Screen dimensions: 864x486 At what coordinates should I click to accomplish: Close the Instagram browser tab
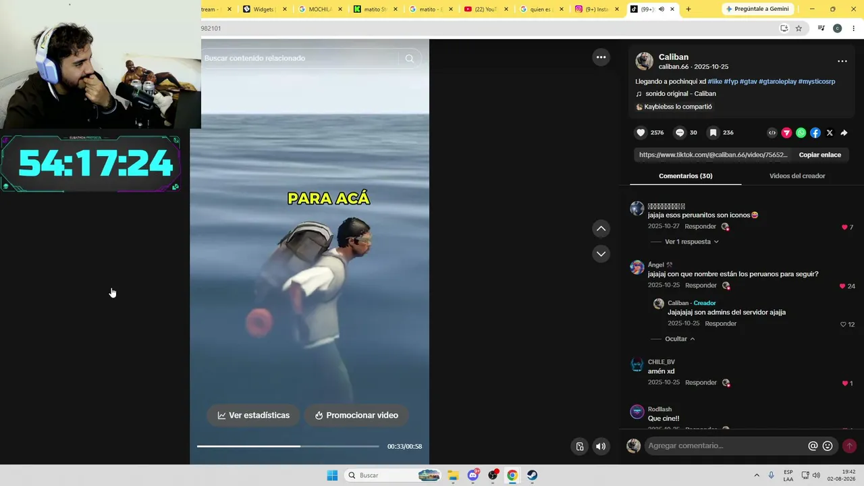tap(616, 9)
